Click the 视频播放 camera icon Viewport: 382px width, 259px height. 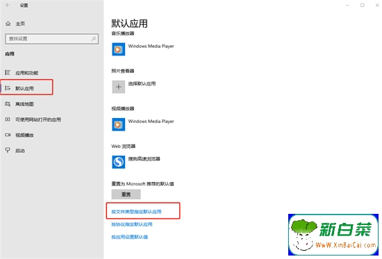[x=8, y=135]
